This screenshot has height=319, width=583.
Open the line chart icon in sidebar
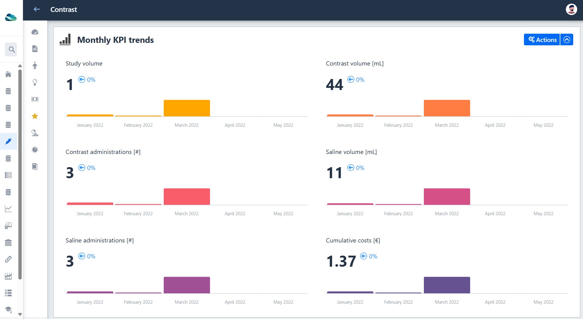(x=8, y=209)
